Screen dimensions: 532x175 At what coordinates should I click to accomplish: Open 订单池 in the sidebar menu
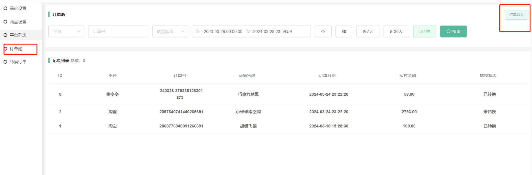click(16, 49)
